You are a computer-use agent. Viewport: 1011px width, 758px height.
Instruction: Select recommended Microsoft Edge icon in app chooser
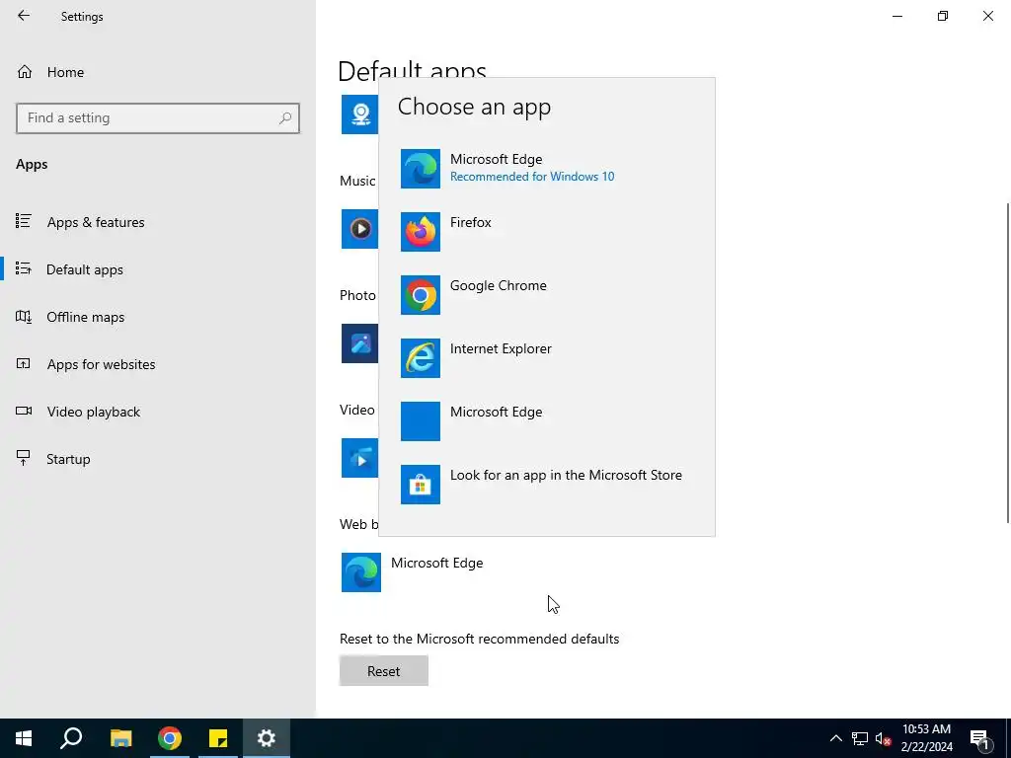point(421,169)
